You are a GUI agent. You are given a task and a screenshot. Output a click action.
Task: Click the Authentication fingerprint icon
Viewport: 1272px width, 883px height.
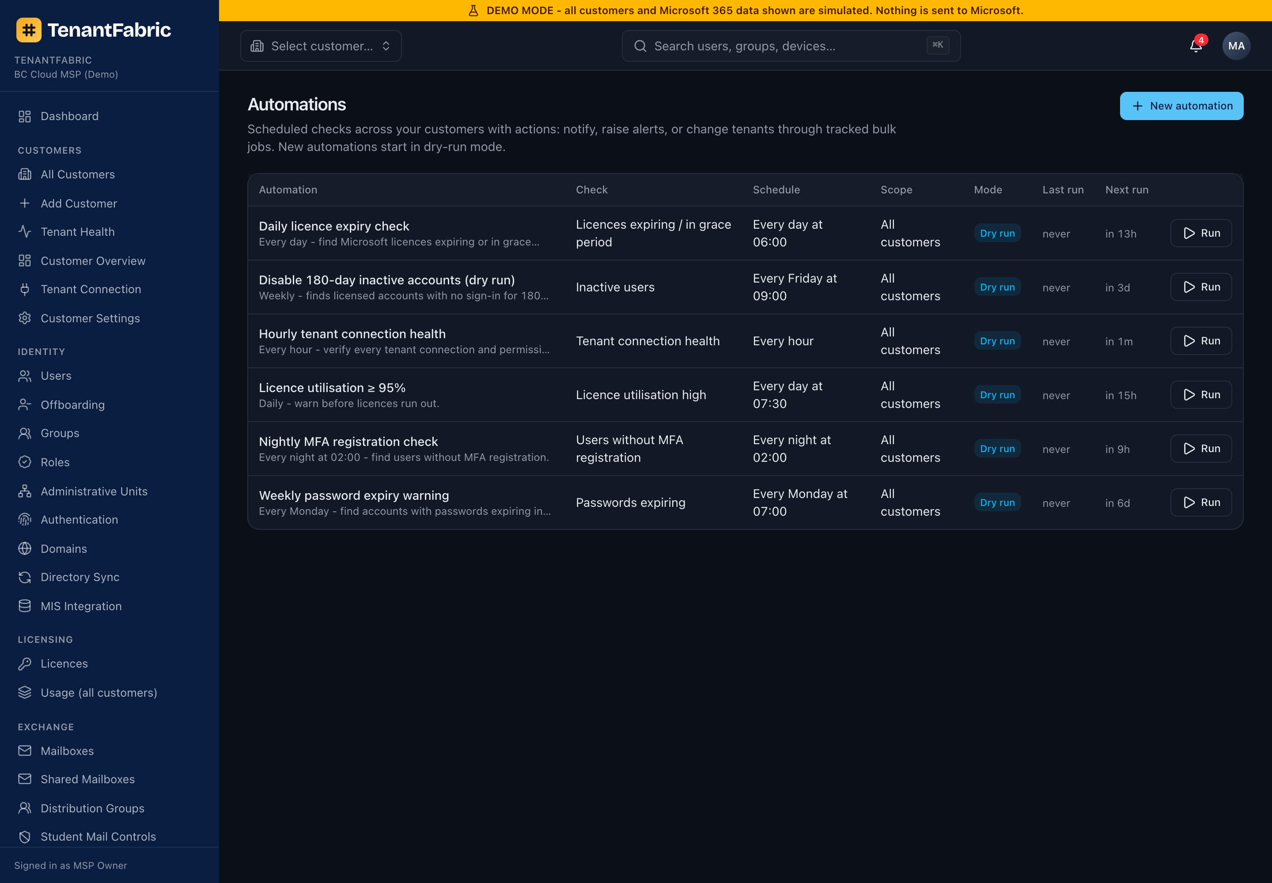(24, 520)
